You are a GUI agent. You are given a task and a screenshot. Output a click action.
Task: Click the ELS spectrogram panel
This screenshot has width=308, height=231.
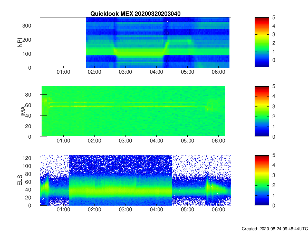[x=136, y=180]
